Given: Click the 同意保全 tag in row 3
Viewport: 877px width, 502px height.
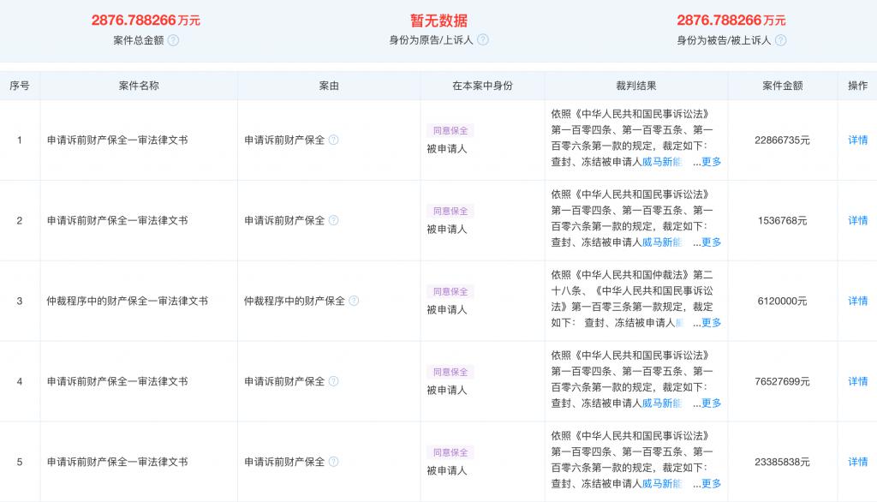Looking at the screenshot, I should [x=450, y=291].
